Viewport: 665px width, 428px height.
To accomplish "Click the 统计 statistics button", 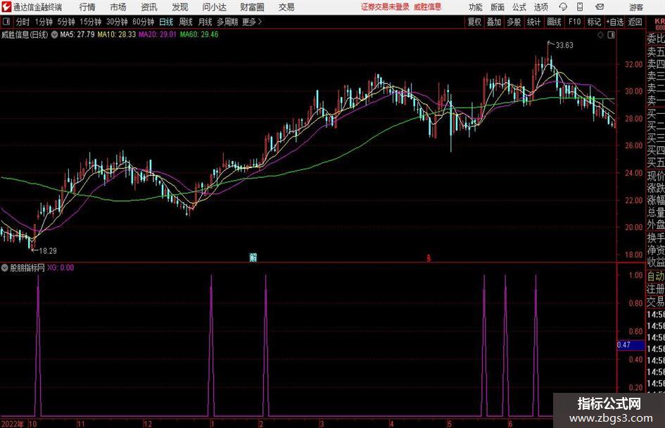I will pyautogui.click(x=533, y=22).
